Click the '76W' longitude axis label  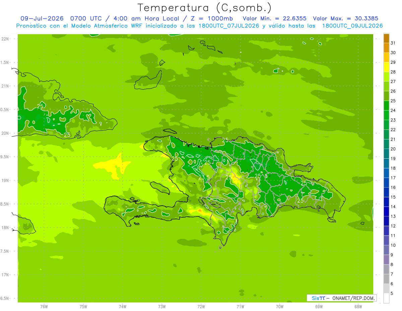[x=44, y=307]
